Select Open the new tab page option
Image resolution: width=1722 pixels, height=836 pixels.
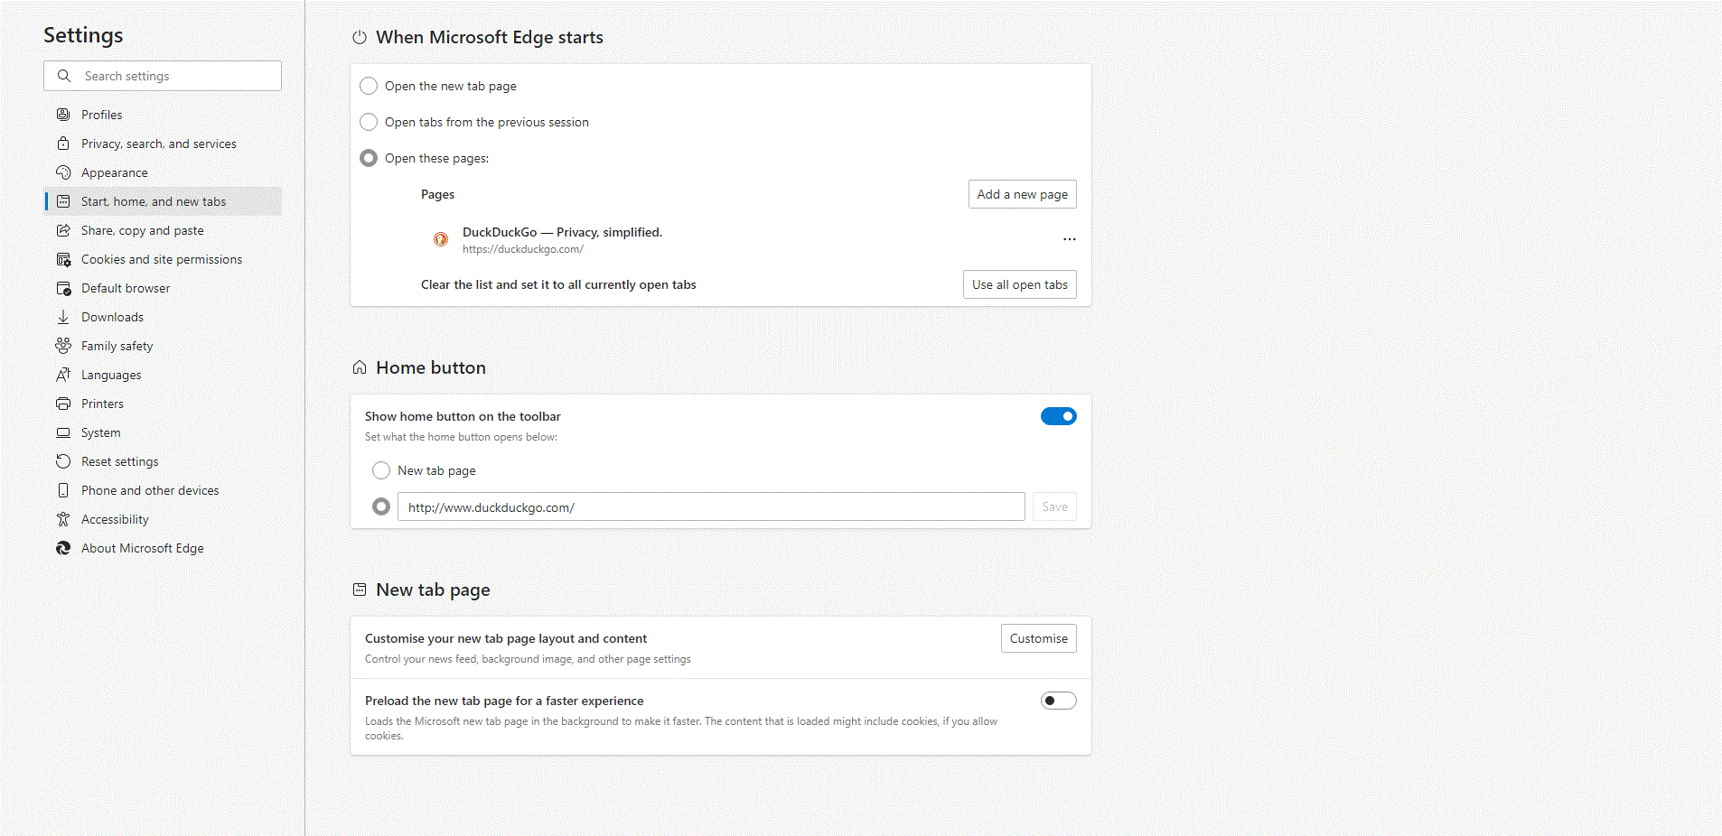point(369,86)
